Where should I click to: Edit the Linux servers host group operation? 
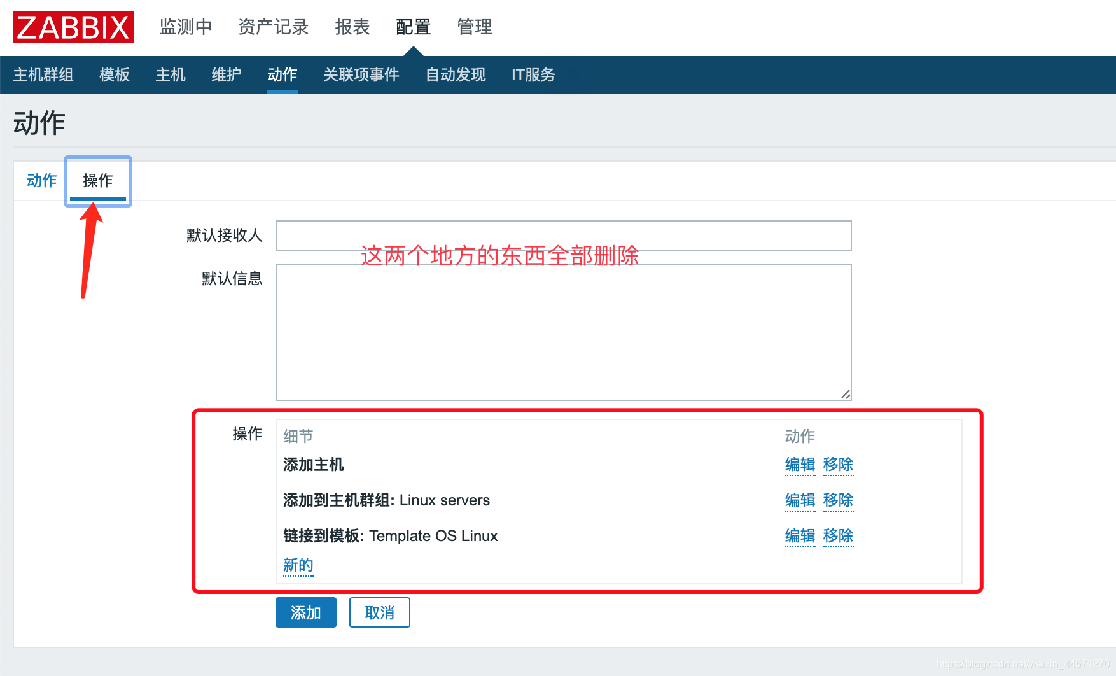(800, 500)
